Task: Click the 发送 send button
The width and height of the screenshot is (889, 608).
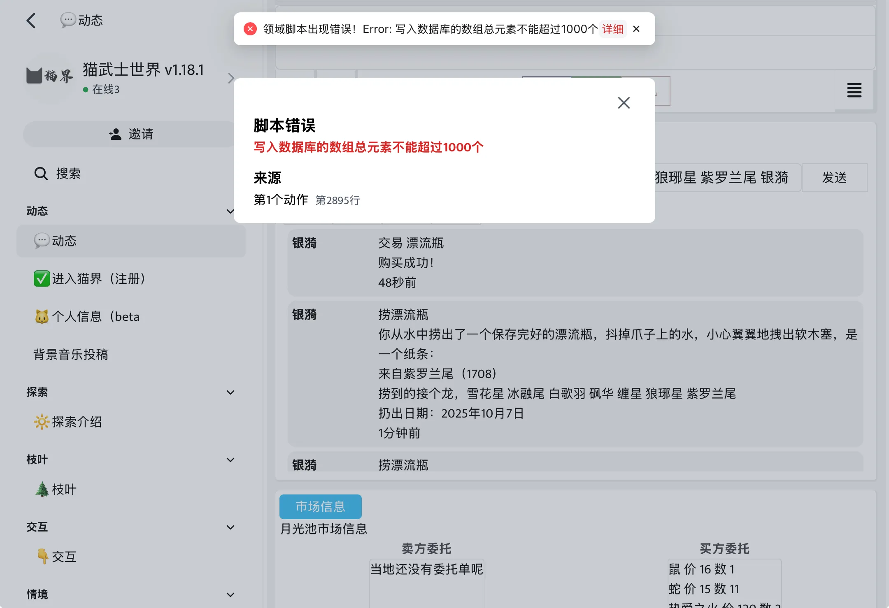Action: [834, 178]
